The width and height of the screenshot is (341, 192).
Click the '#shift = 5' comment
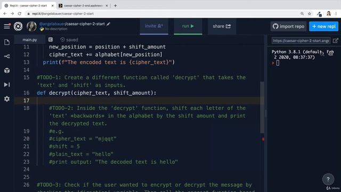[x=64, y=147]
